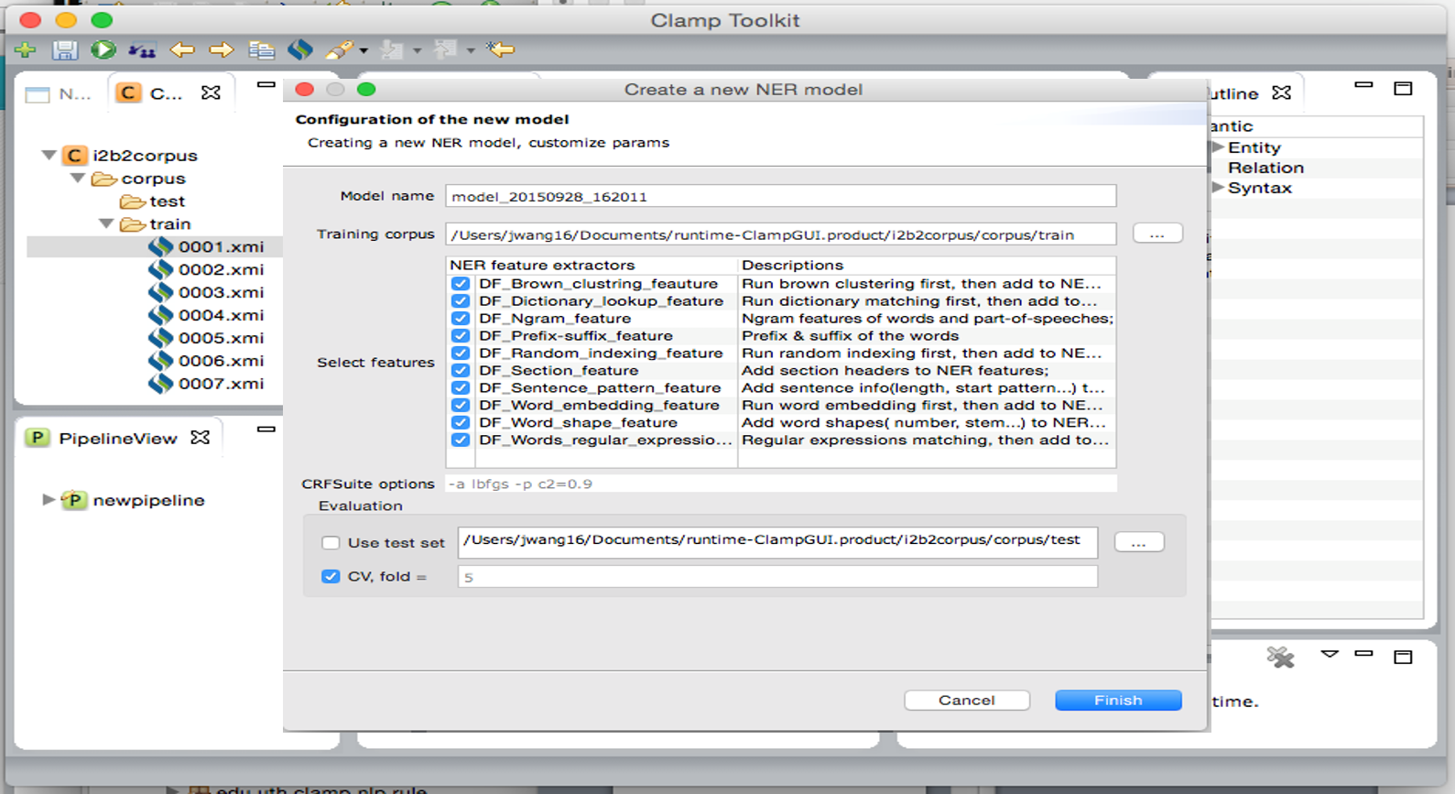Click the left back arrow in toolbar
Image resolution: width=1455 pixels, height=794 pixels.
tap(182, 49)
